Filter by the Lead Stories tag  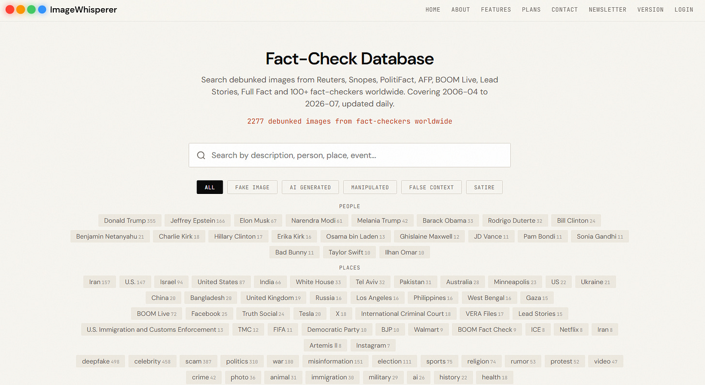click(x=540, y=314)
